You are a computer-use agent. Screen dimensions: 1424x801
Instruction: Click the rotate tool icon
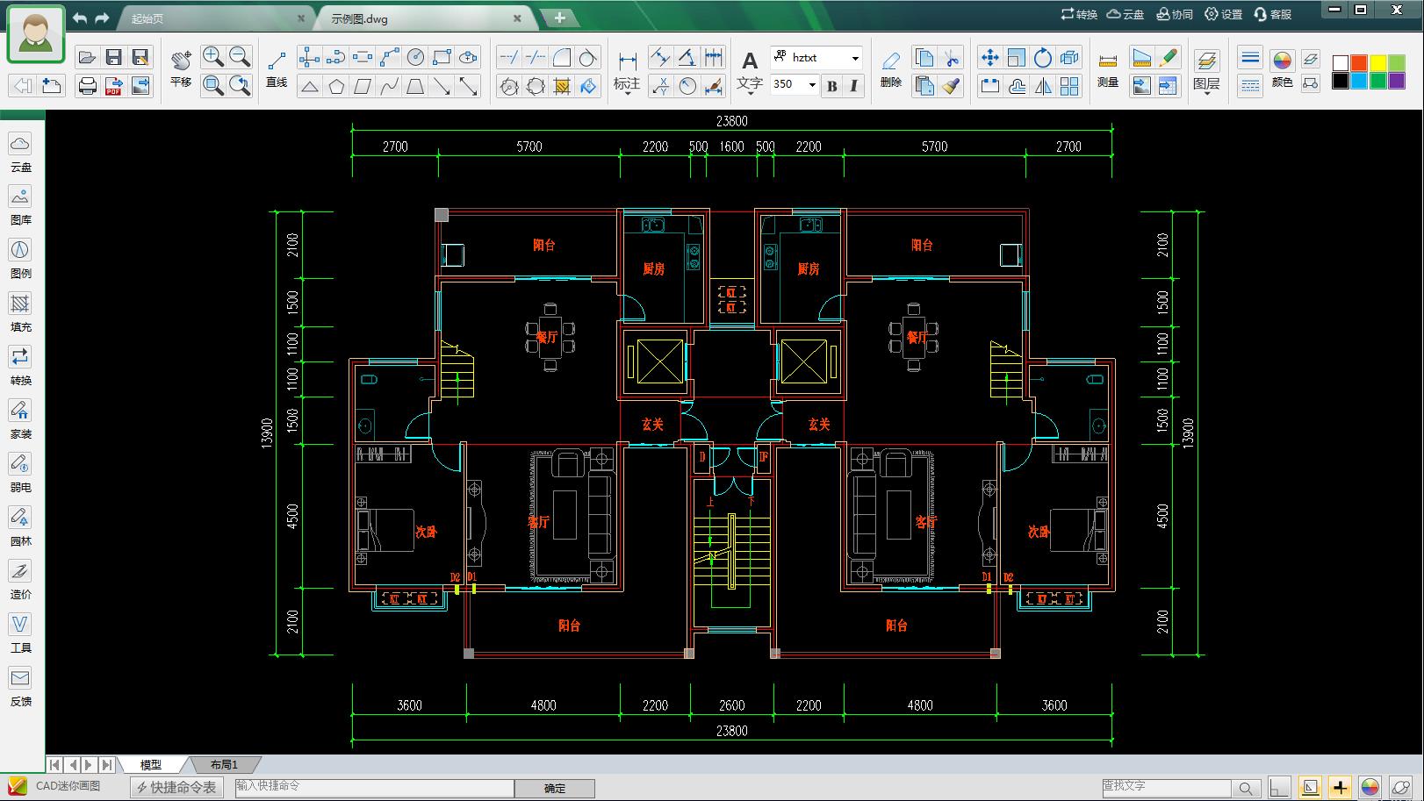point(1043,58)
